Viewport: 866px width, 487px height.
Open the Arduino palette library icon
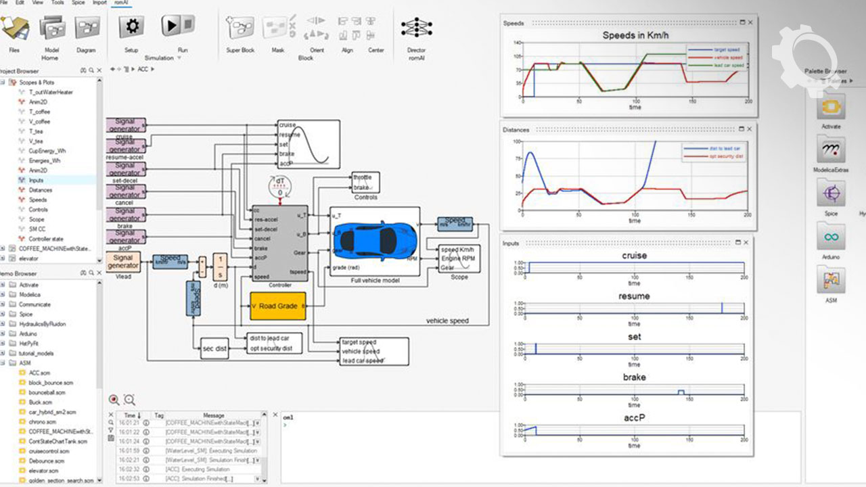[831, 239]
